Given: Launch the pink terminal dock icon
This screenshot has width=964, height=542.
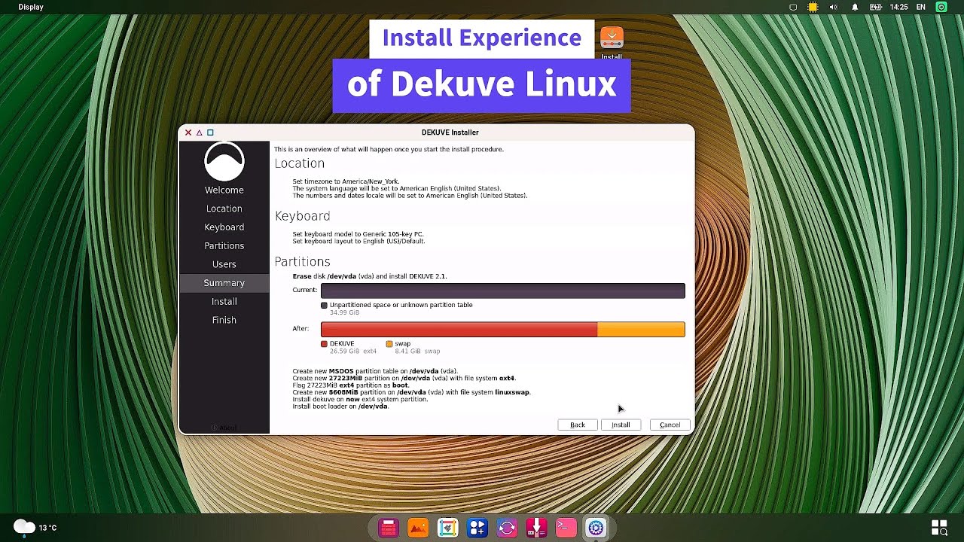Looking at the screenshot, I should [566, 528].
